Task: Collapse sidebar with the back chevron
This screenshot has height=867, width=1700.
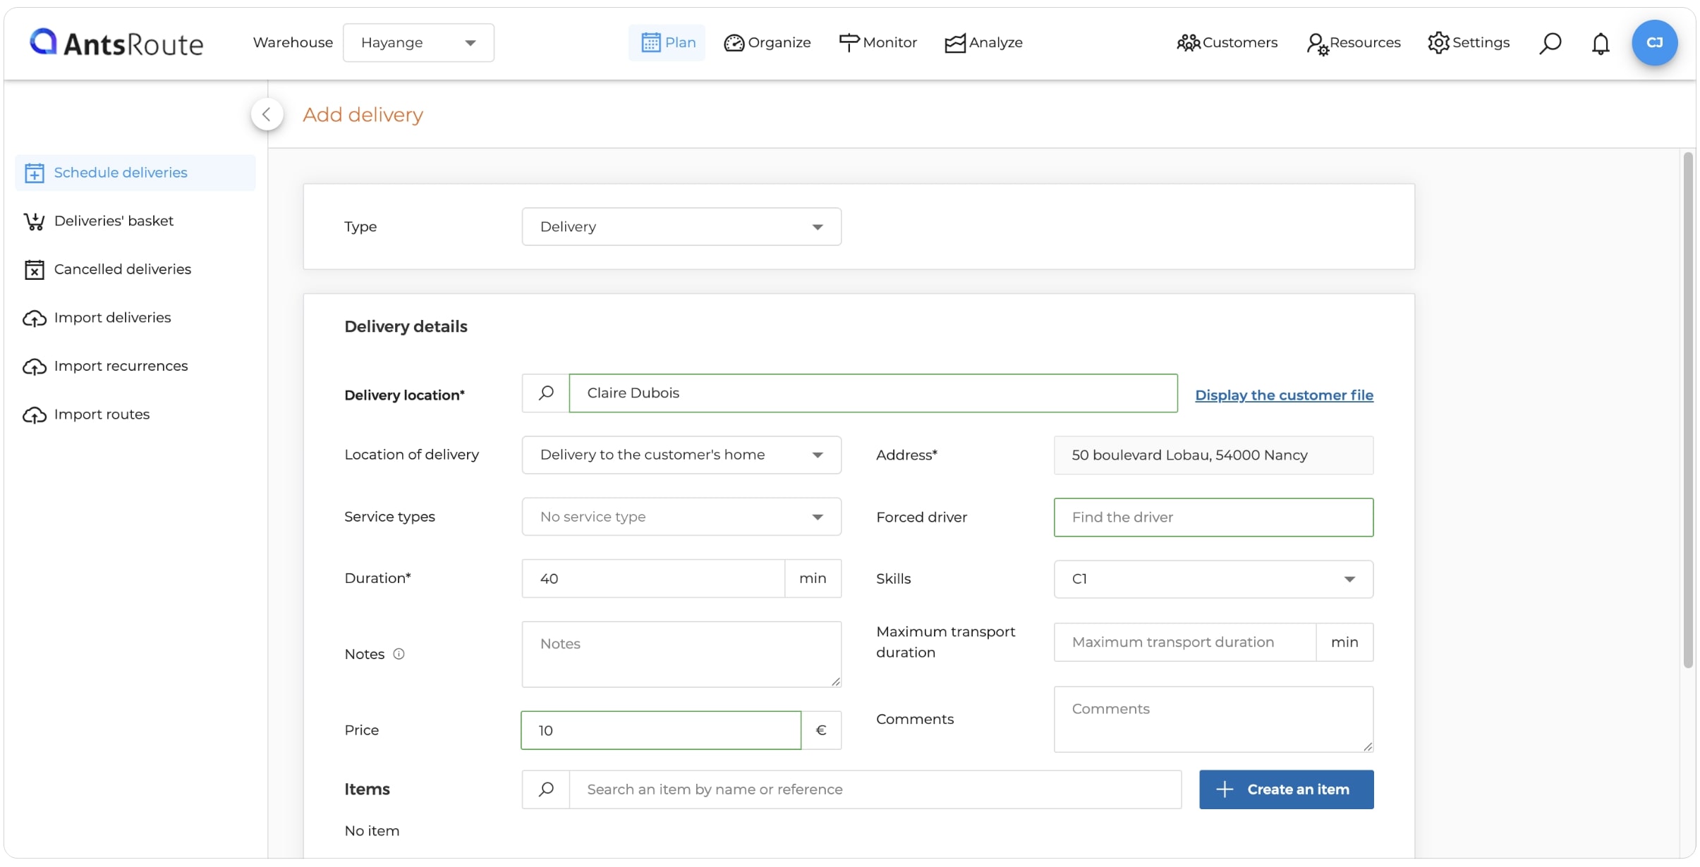Action: (x=267, y=114)
